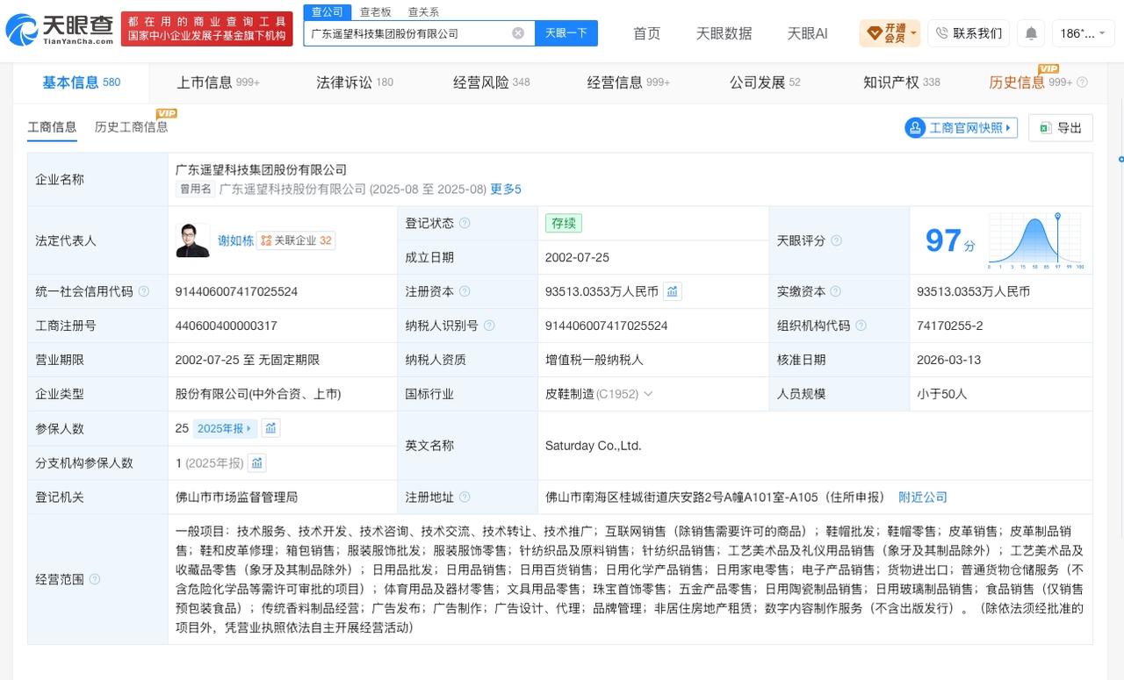The image size is (1124, 680).
Task: Open the 186 account menu
Action: point(1083,33)
